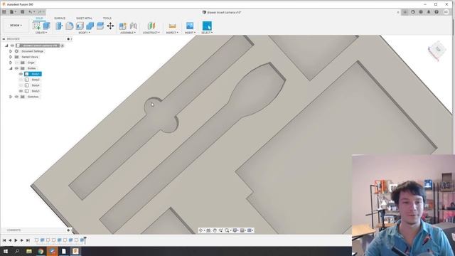This screenshot has height=256, width=455.
Task: Select the Joint tool icon
Action: pos(133,26)
